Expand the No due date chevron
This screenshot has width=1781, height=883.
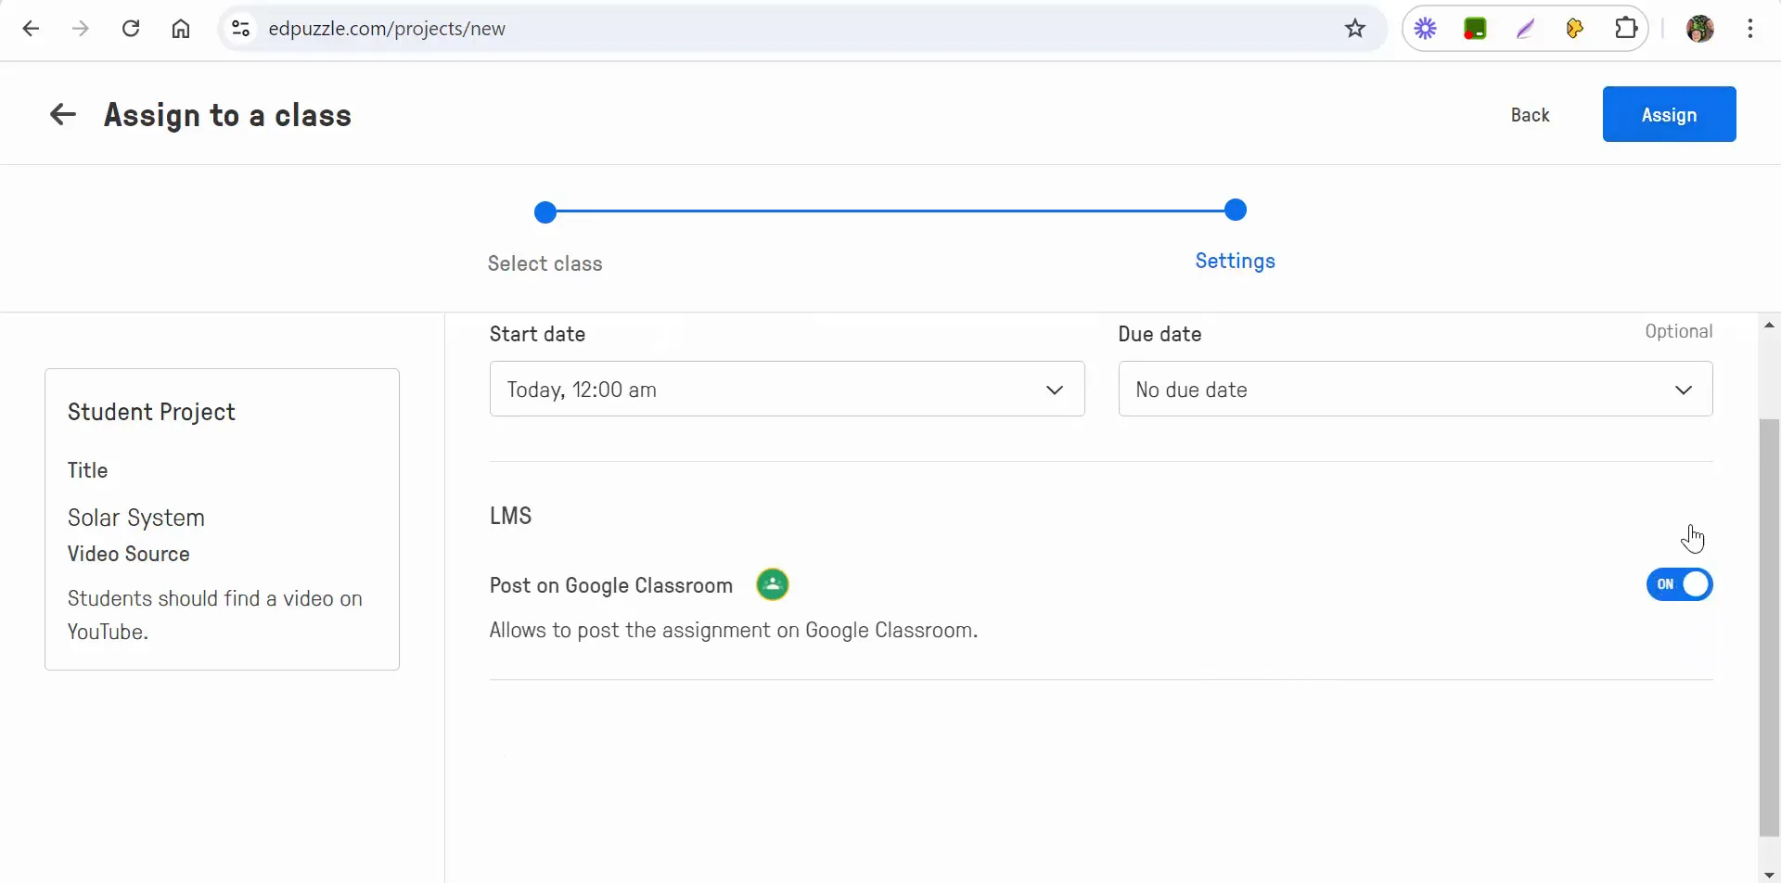1684,390
